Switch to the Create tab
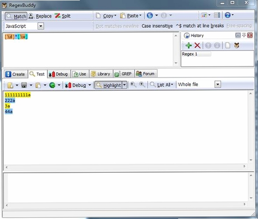The height and width of the screenshot is (219, 258). pyautogui.click(x=15, y=74)
